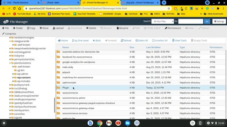The image size is (227, 127).
Task: Open Gmail from the shelf
Action: point(109,123)
